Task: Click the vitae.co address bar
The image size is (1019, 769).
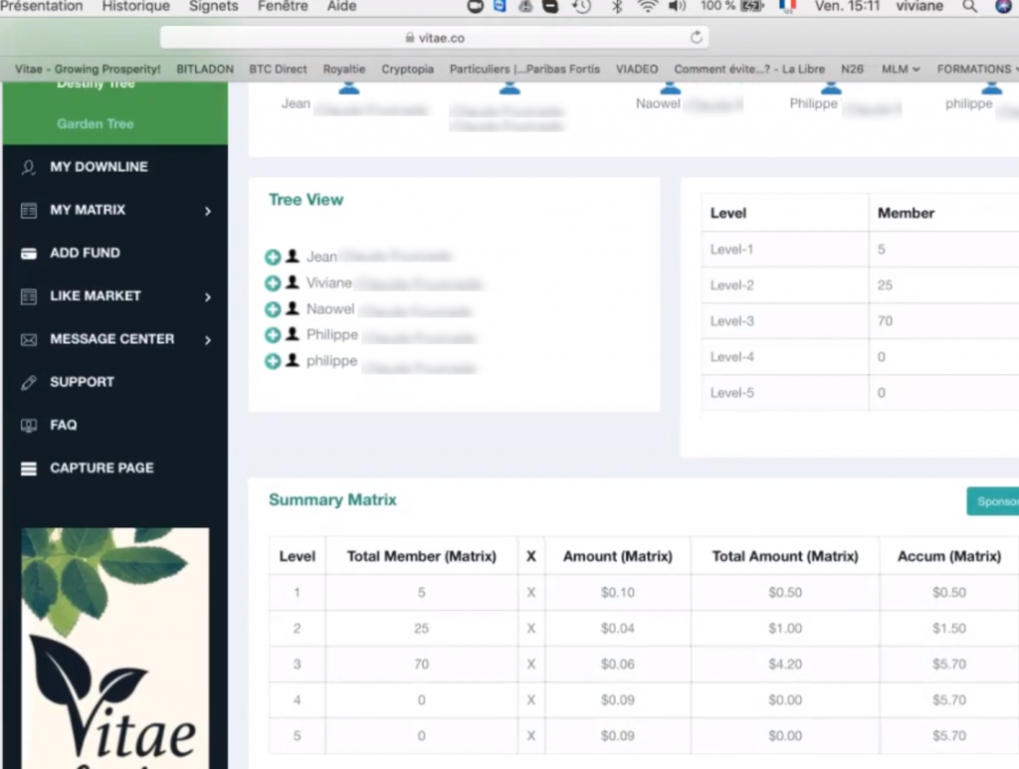Action: [x=435, y=38]
